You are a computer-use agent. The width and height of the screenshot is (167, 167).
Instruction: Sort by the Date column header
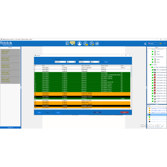[52, 66]
